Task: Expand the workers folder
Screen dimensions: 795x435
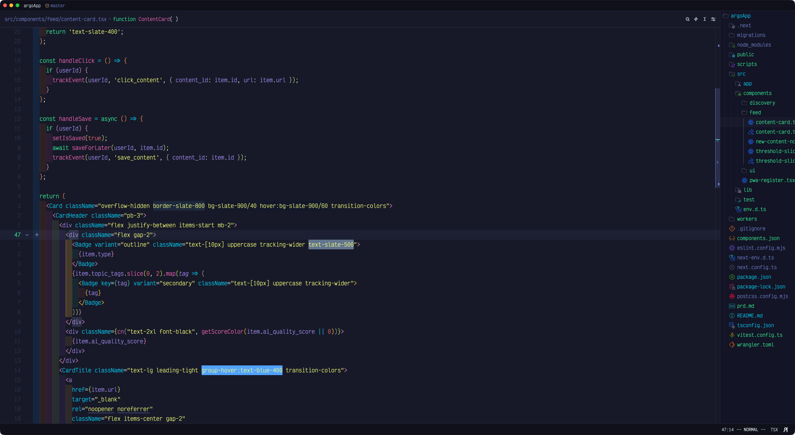Action: [743, 219]
